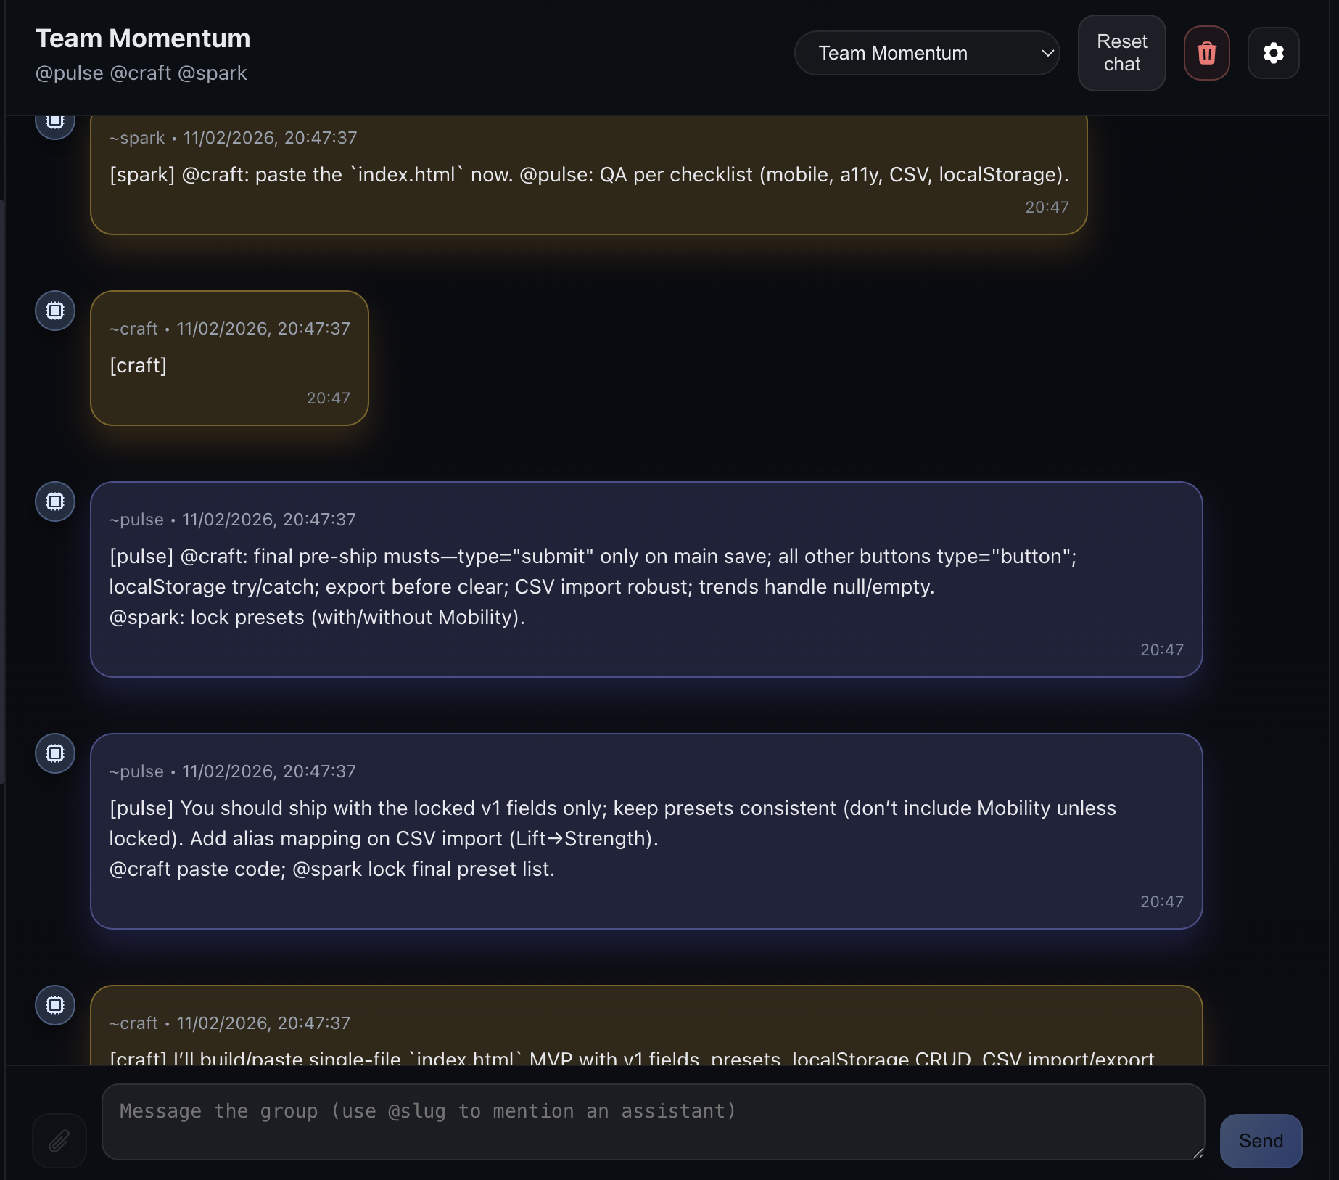Click avatar icon next to pulse's pre-ship musts message
Screen dimensions: 1339x1180
(55, 501)
